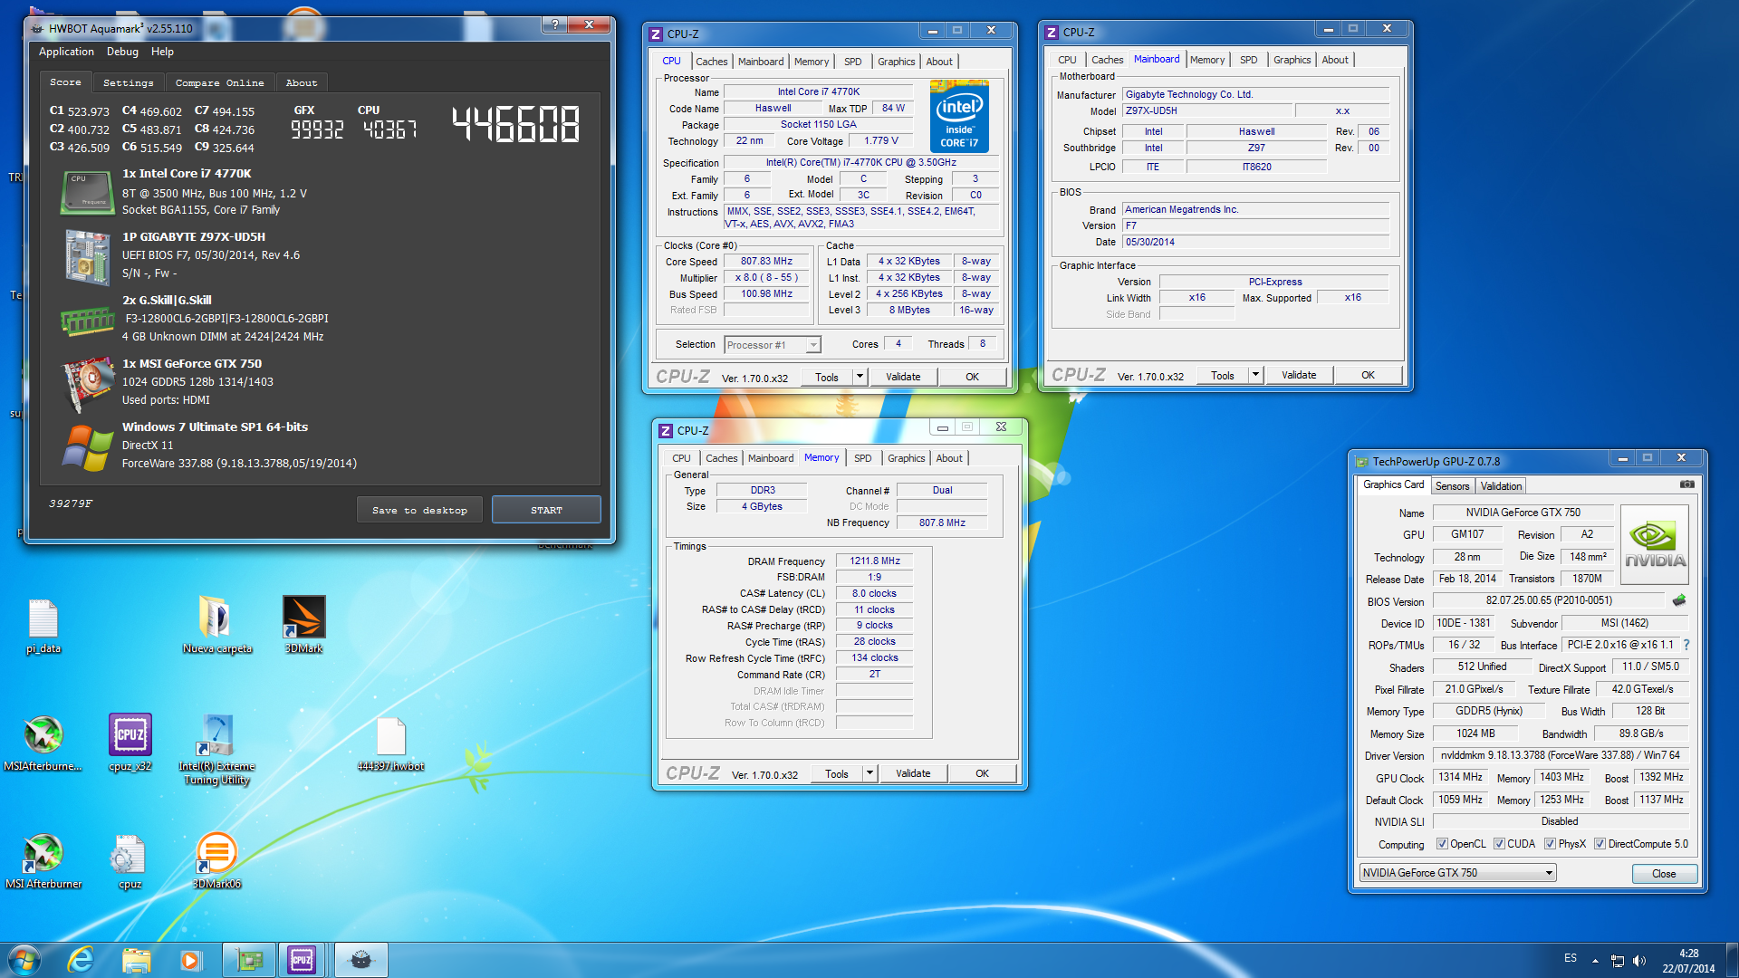This screenshot has width=1739, height=978.
Task: Click the Aquamark help question mark button
Action: [x=555, y=24]
